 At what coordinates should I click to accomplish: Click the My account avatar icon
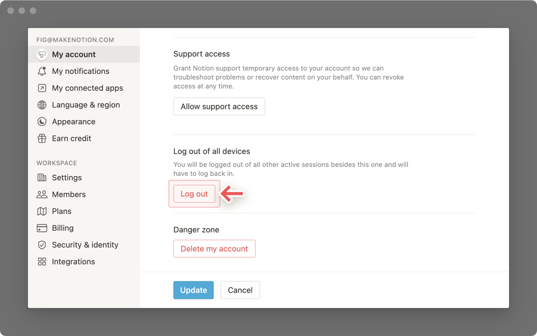[x=42, y=55]
